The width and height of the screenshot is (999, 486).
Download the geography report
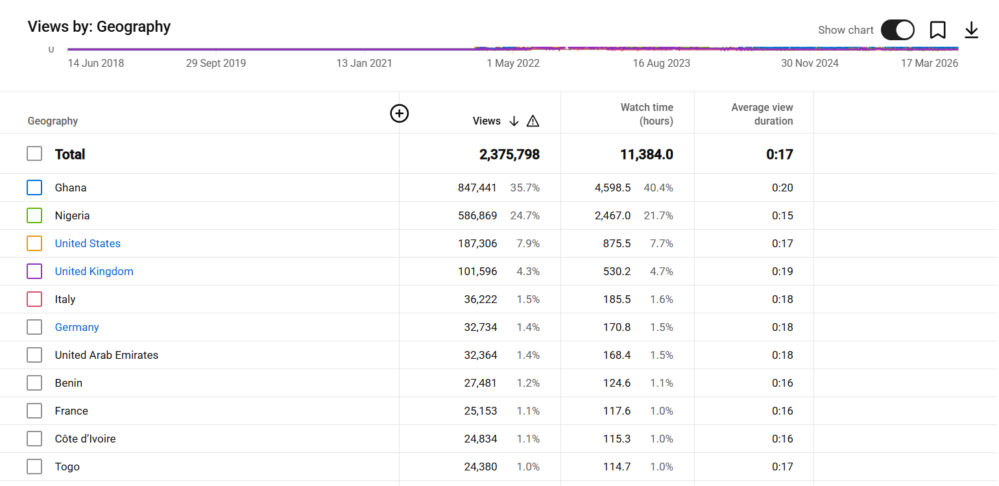pyautogui.click(x=971, y=30)
